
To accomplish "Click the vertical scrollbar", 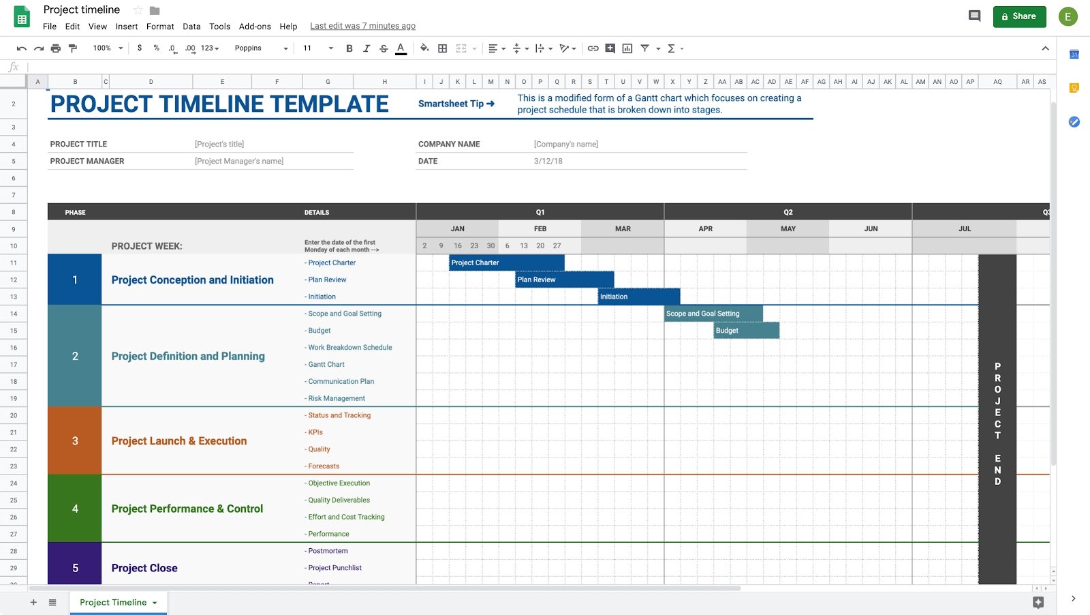I will (x=1053, y=283).
